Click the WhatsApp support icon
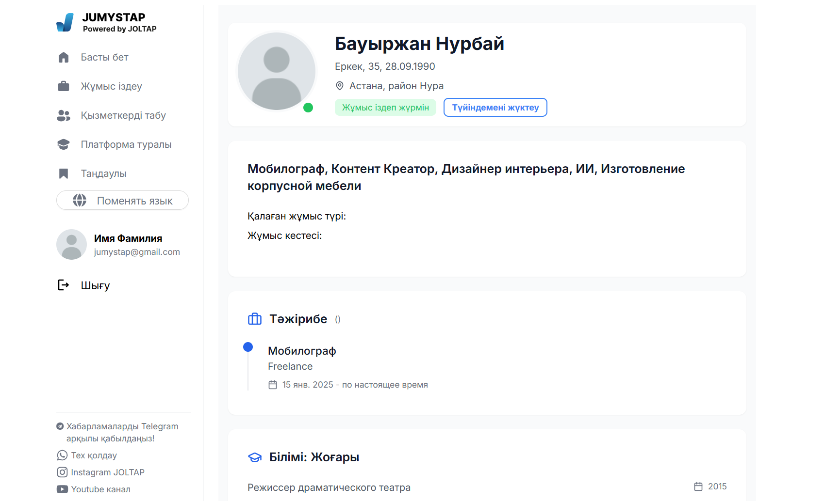 pyautogui.click(x=62, y=455)
